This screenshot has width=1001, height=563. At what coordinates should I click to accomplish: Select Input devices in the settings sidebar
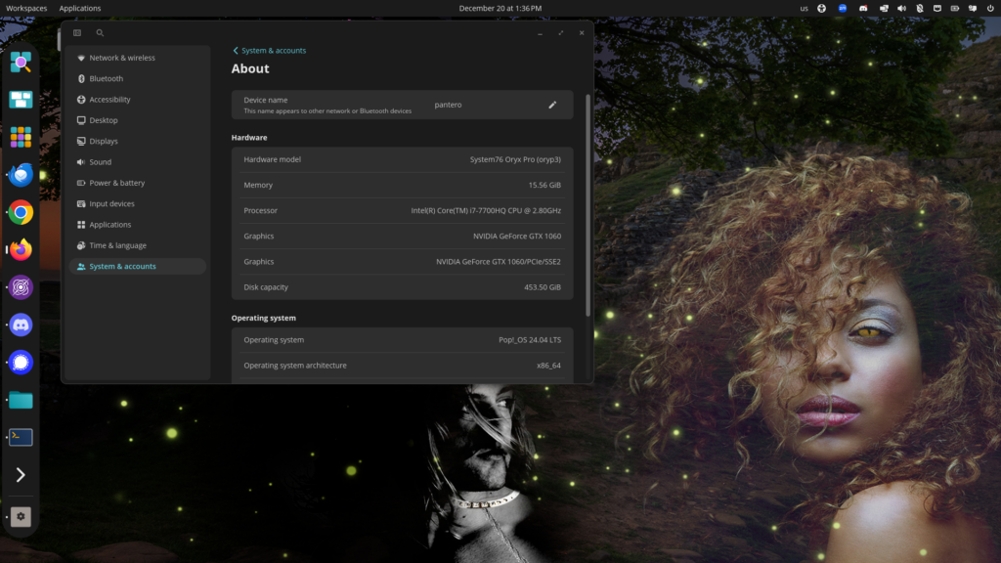(x=108, y=203)
